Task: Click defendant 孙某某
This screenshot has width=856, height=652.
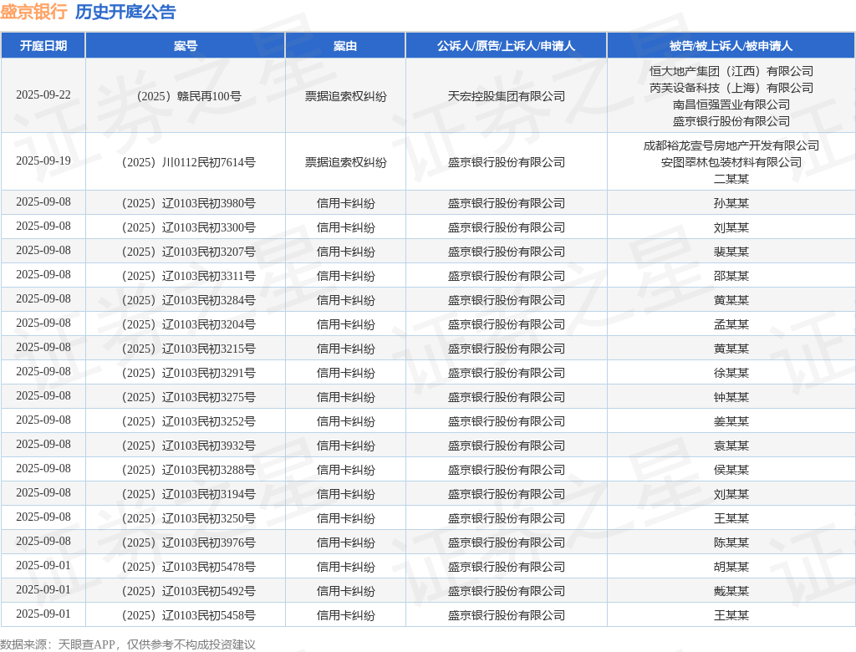Action: 731,203
